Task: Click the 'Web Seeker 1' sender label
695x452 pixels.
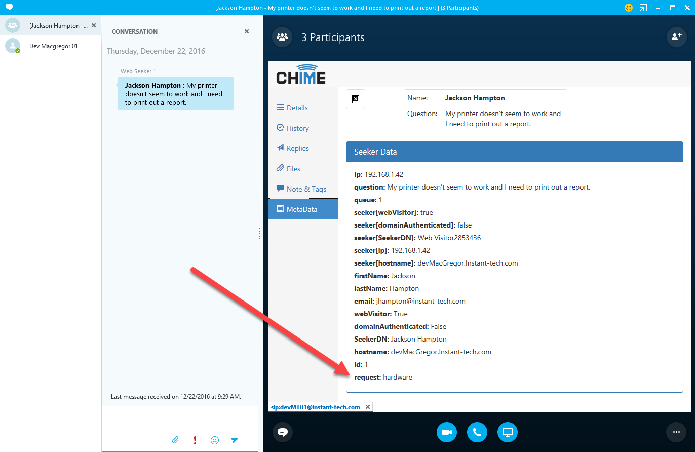Action: [138, 71]
